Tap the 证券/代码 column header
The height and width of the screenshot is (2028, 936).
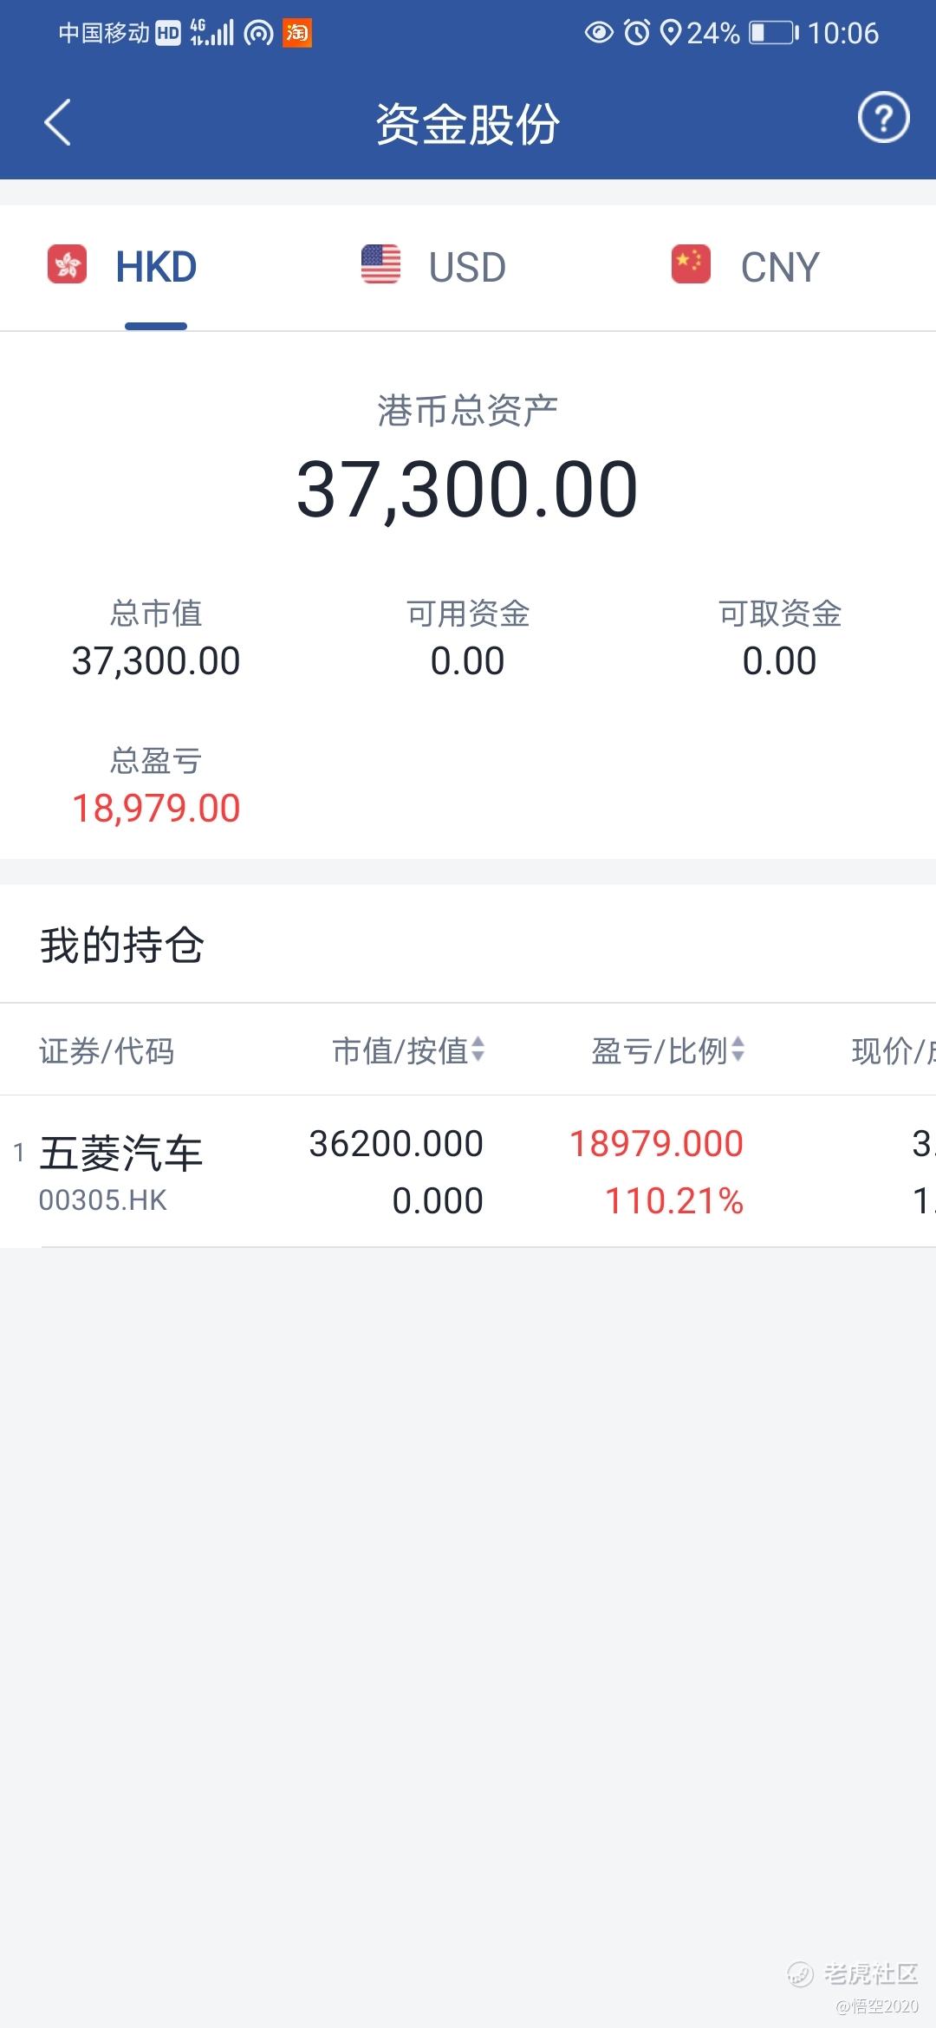(x=107, y=1050)
